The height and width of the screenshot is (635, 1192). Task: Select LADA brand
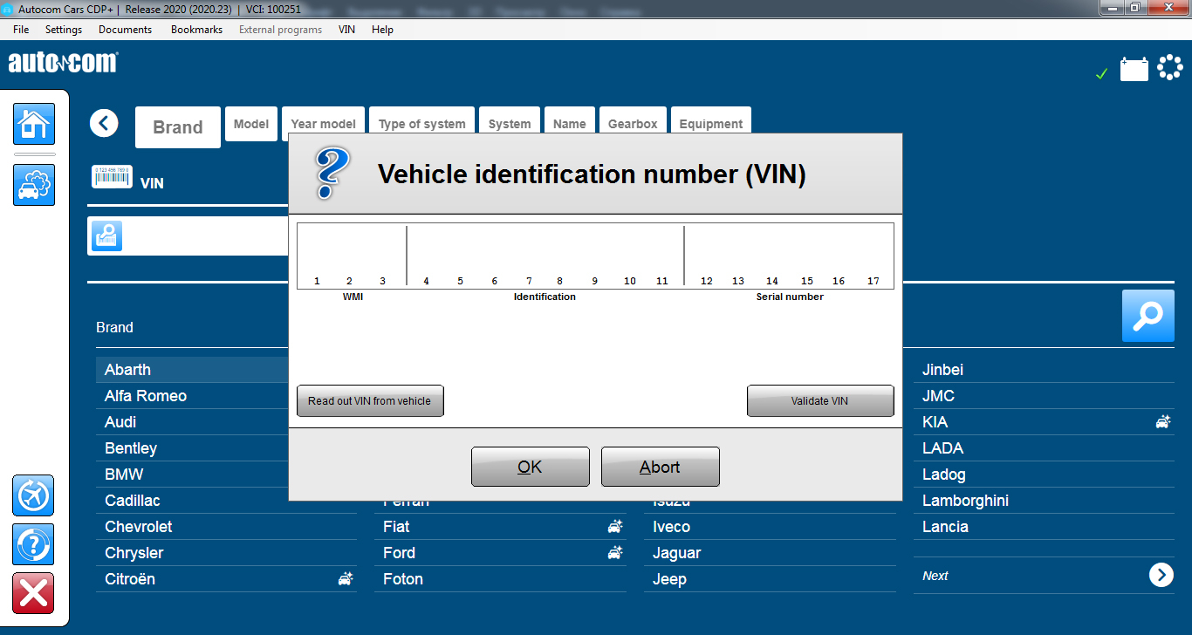click(1044, 448)
